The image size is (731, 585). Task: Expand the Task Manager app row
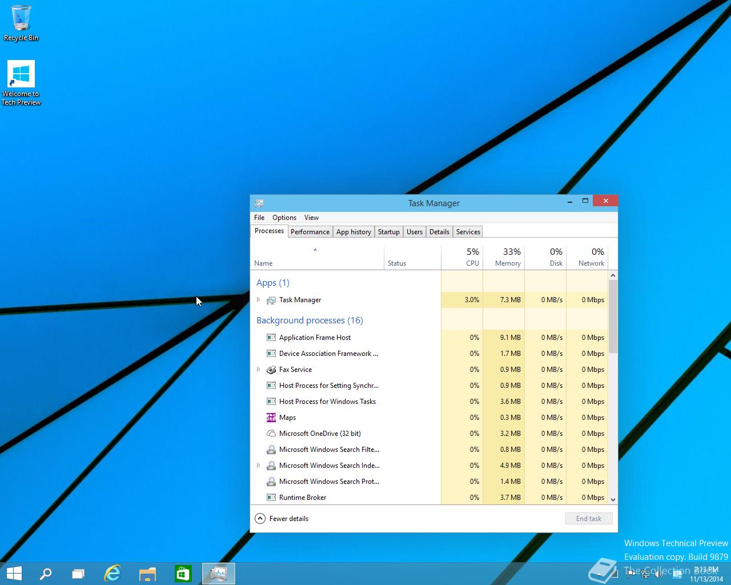click(258, 300)
